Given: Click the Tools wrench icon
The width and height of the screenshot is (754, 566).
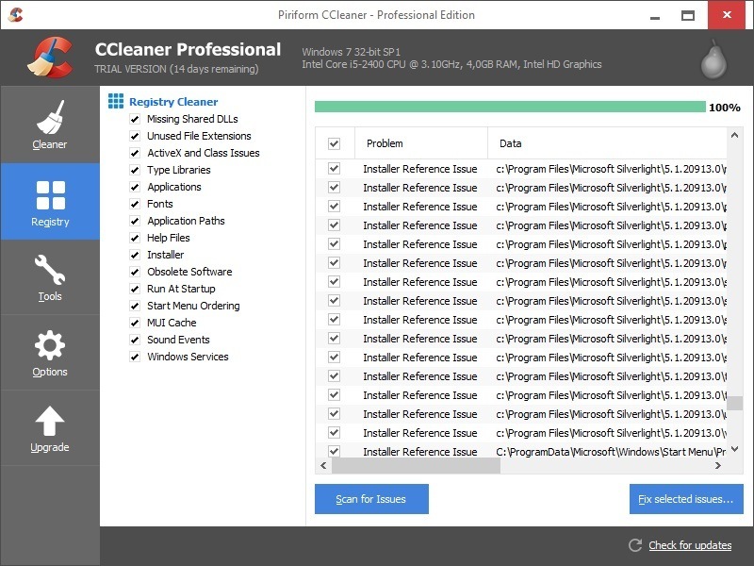Looking at the screenshot, I should [x=49, y=269].
